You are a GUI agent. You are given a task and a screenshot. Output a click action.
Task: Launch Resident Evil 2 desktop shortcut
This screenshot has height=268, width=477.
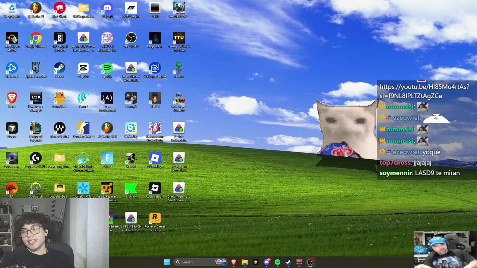tap(179, 10)
